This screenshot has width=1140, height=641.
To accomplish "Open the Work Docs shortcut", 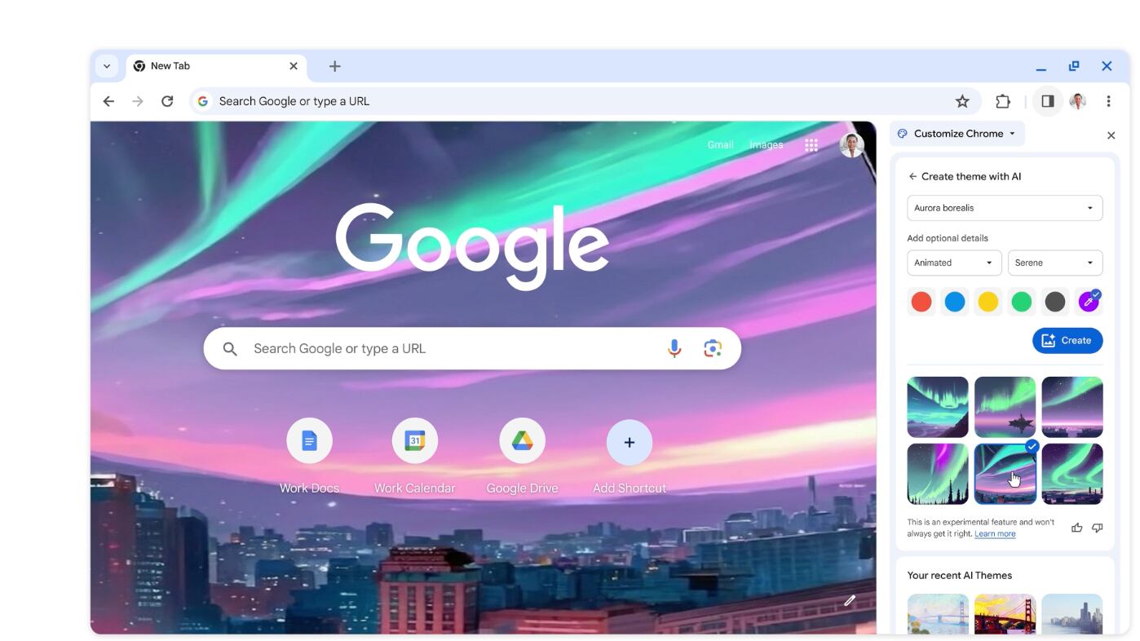I will (x=309, y=441).
